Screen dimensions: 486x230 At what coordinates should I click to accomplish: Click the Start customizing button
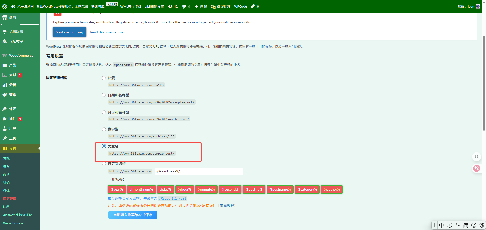(x=69, y=32)
